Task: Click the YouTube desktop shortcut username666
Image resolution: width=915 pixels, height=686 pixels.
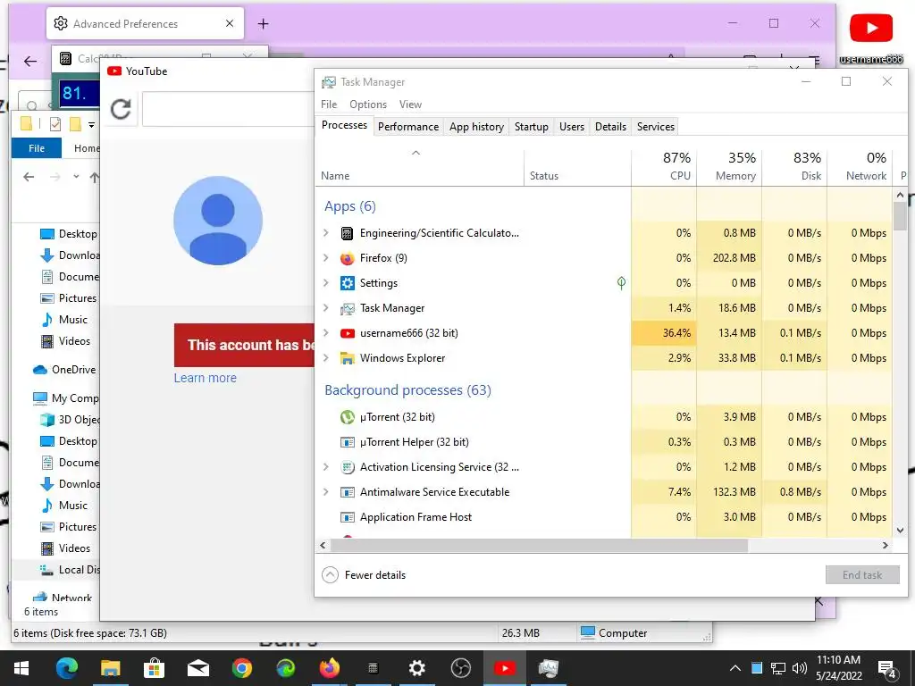Action: click(871, 36)
